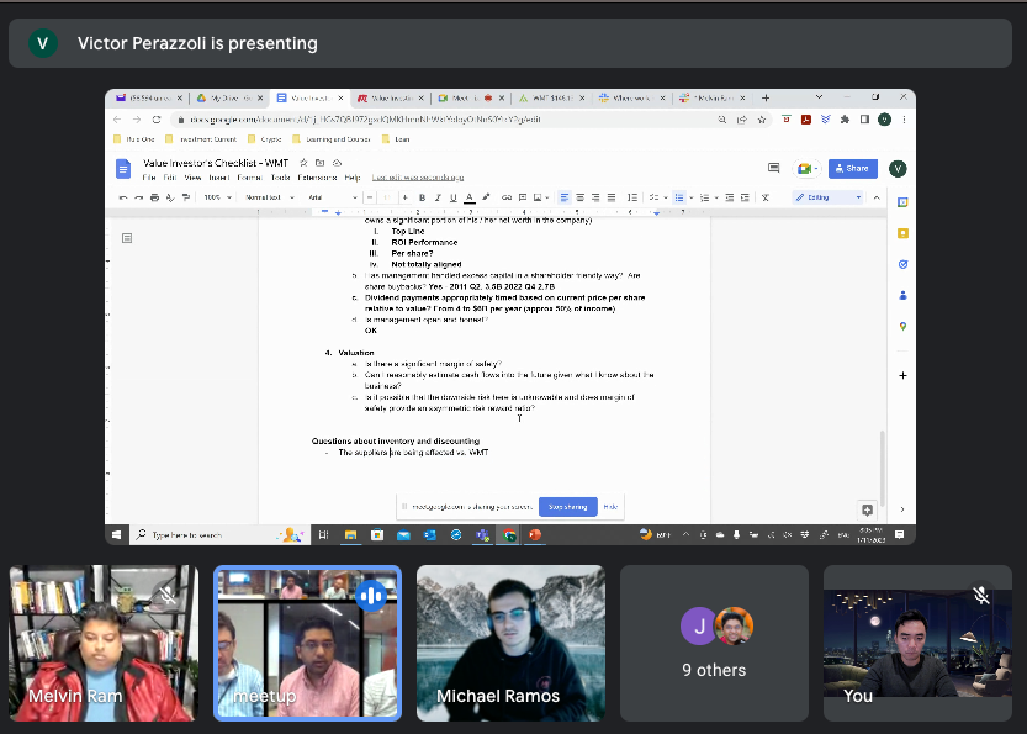Open the Insert menu in Docs
The height and width of the screenshot is (734, 1027).
pyautogui.click(x=219, y=178)
